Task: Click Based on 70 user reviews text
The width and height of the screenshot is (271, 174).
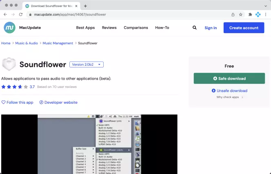Action: [x=57, y=87]
